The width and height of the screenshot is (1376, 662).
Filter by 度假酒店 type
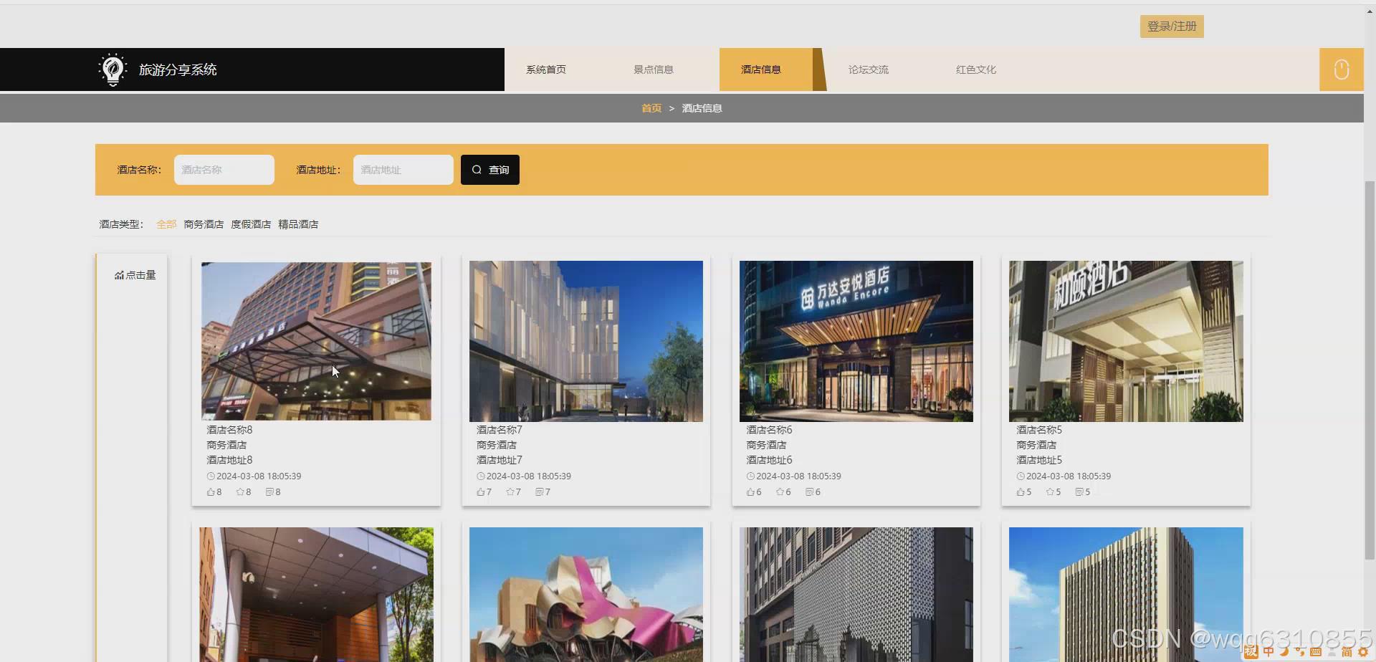[251, 224]
